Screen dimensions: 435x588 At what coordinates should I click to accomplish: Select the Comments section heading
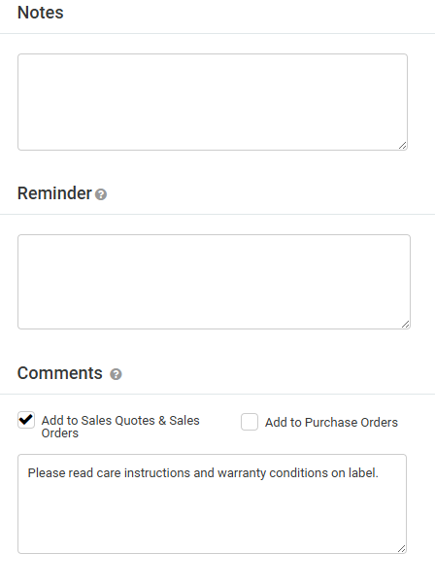tap(60, 373)
